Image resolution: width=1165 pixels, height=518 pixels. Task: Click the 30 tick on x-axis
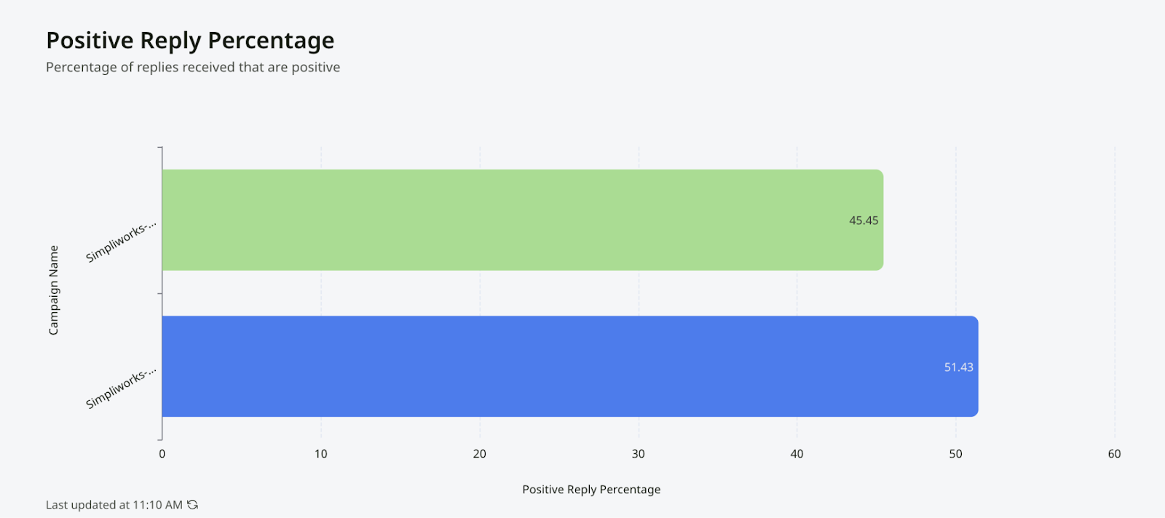[638, 454]
